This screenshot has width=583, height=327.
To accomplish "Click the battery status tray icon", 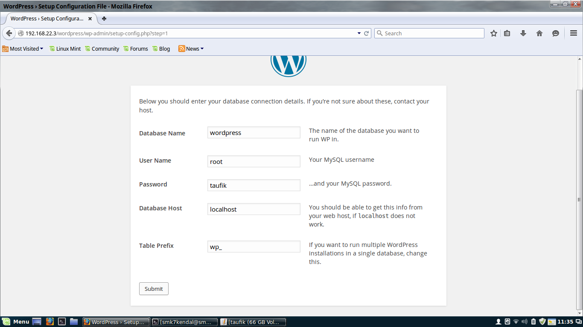I will coord(533,321).
